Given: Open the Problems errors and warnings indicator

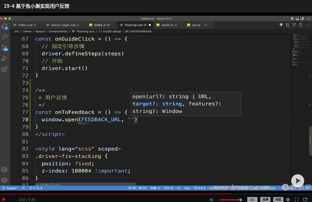Looking at the screenshot, I should tap(36, 188).
